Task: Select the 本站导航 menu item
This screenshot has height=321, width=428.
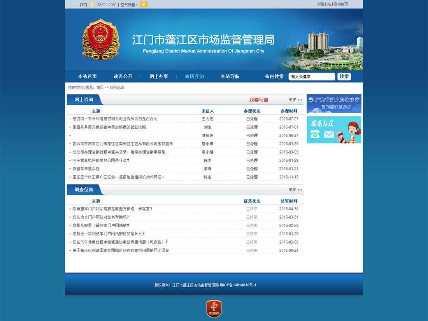Action: click(x=230, y=77)
